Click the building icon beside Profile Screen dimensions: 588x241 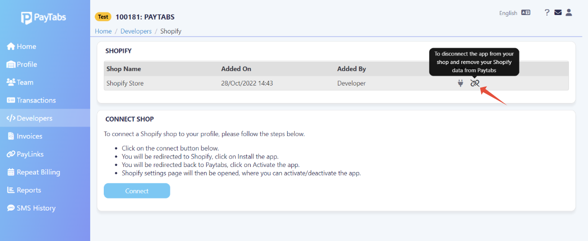pos(11,64)
